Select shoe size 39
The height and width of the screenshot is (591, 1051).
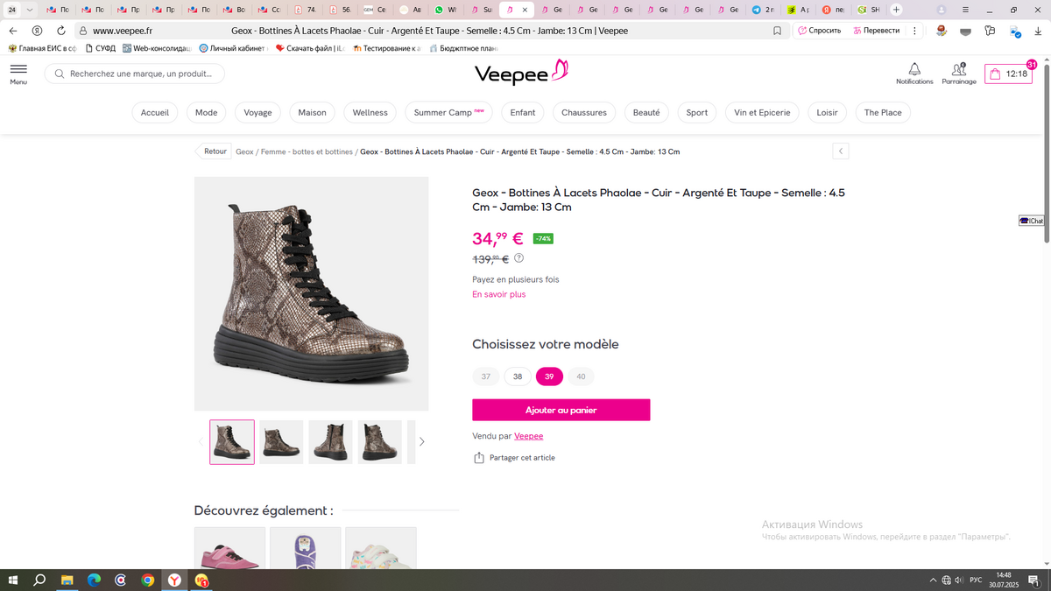[x=549, y=376]
